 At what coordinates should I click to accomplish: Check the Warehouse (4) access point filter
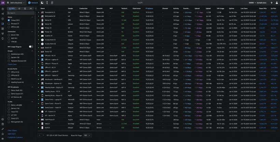click(x=9, y=79)
